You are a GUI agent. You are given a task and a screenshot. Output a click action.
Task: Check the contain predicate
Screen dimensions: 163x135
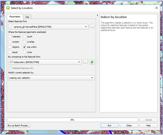tap(10, 42)
